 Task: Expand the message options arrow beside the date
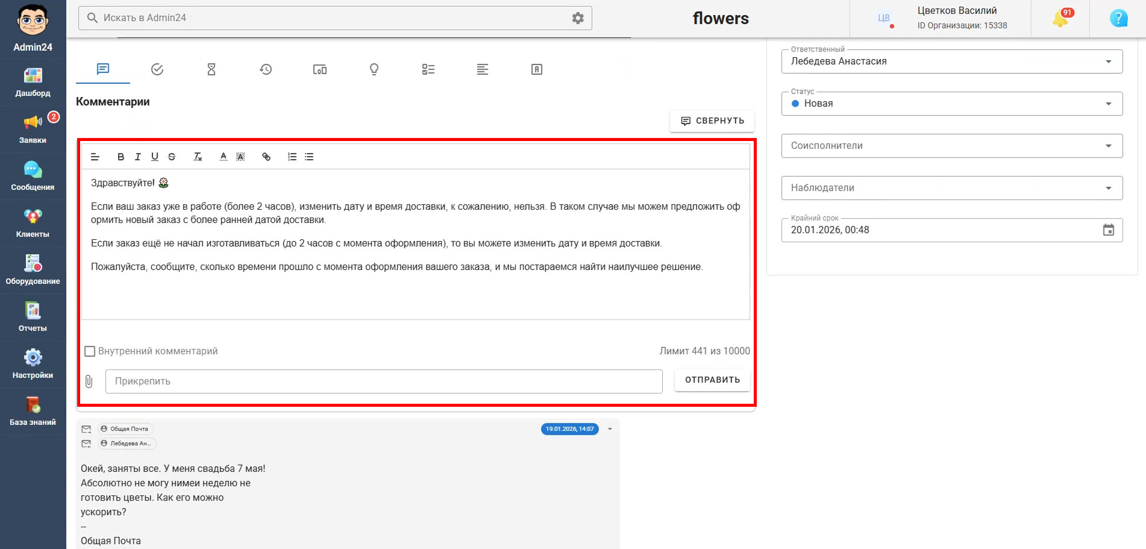pyautogui.click(x=610, y=429)
